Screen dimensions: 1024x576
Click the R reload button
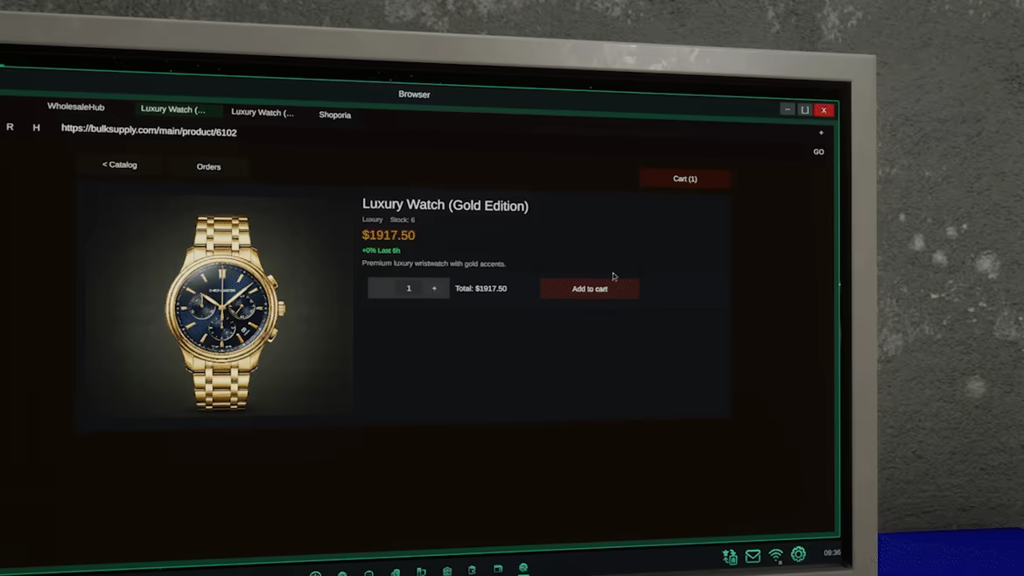10,127
